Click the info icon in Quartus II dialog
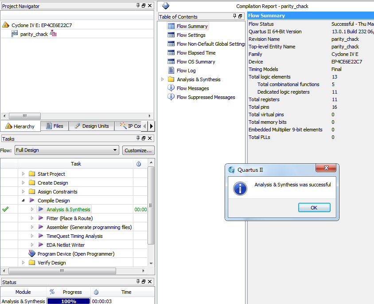The width and height of the screenshot is (374, 304). [x=240, y=189]
